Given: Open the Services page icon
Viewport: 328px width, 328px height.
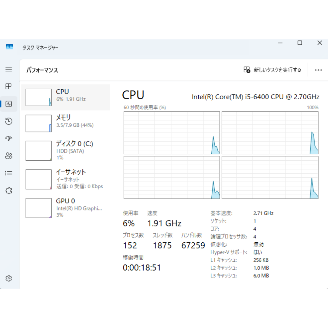Looking at the screenshot, I should pos(9,190).
